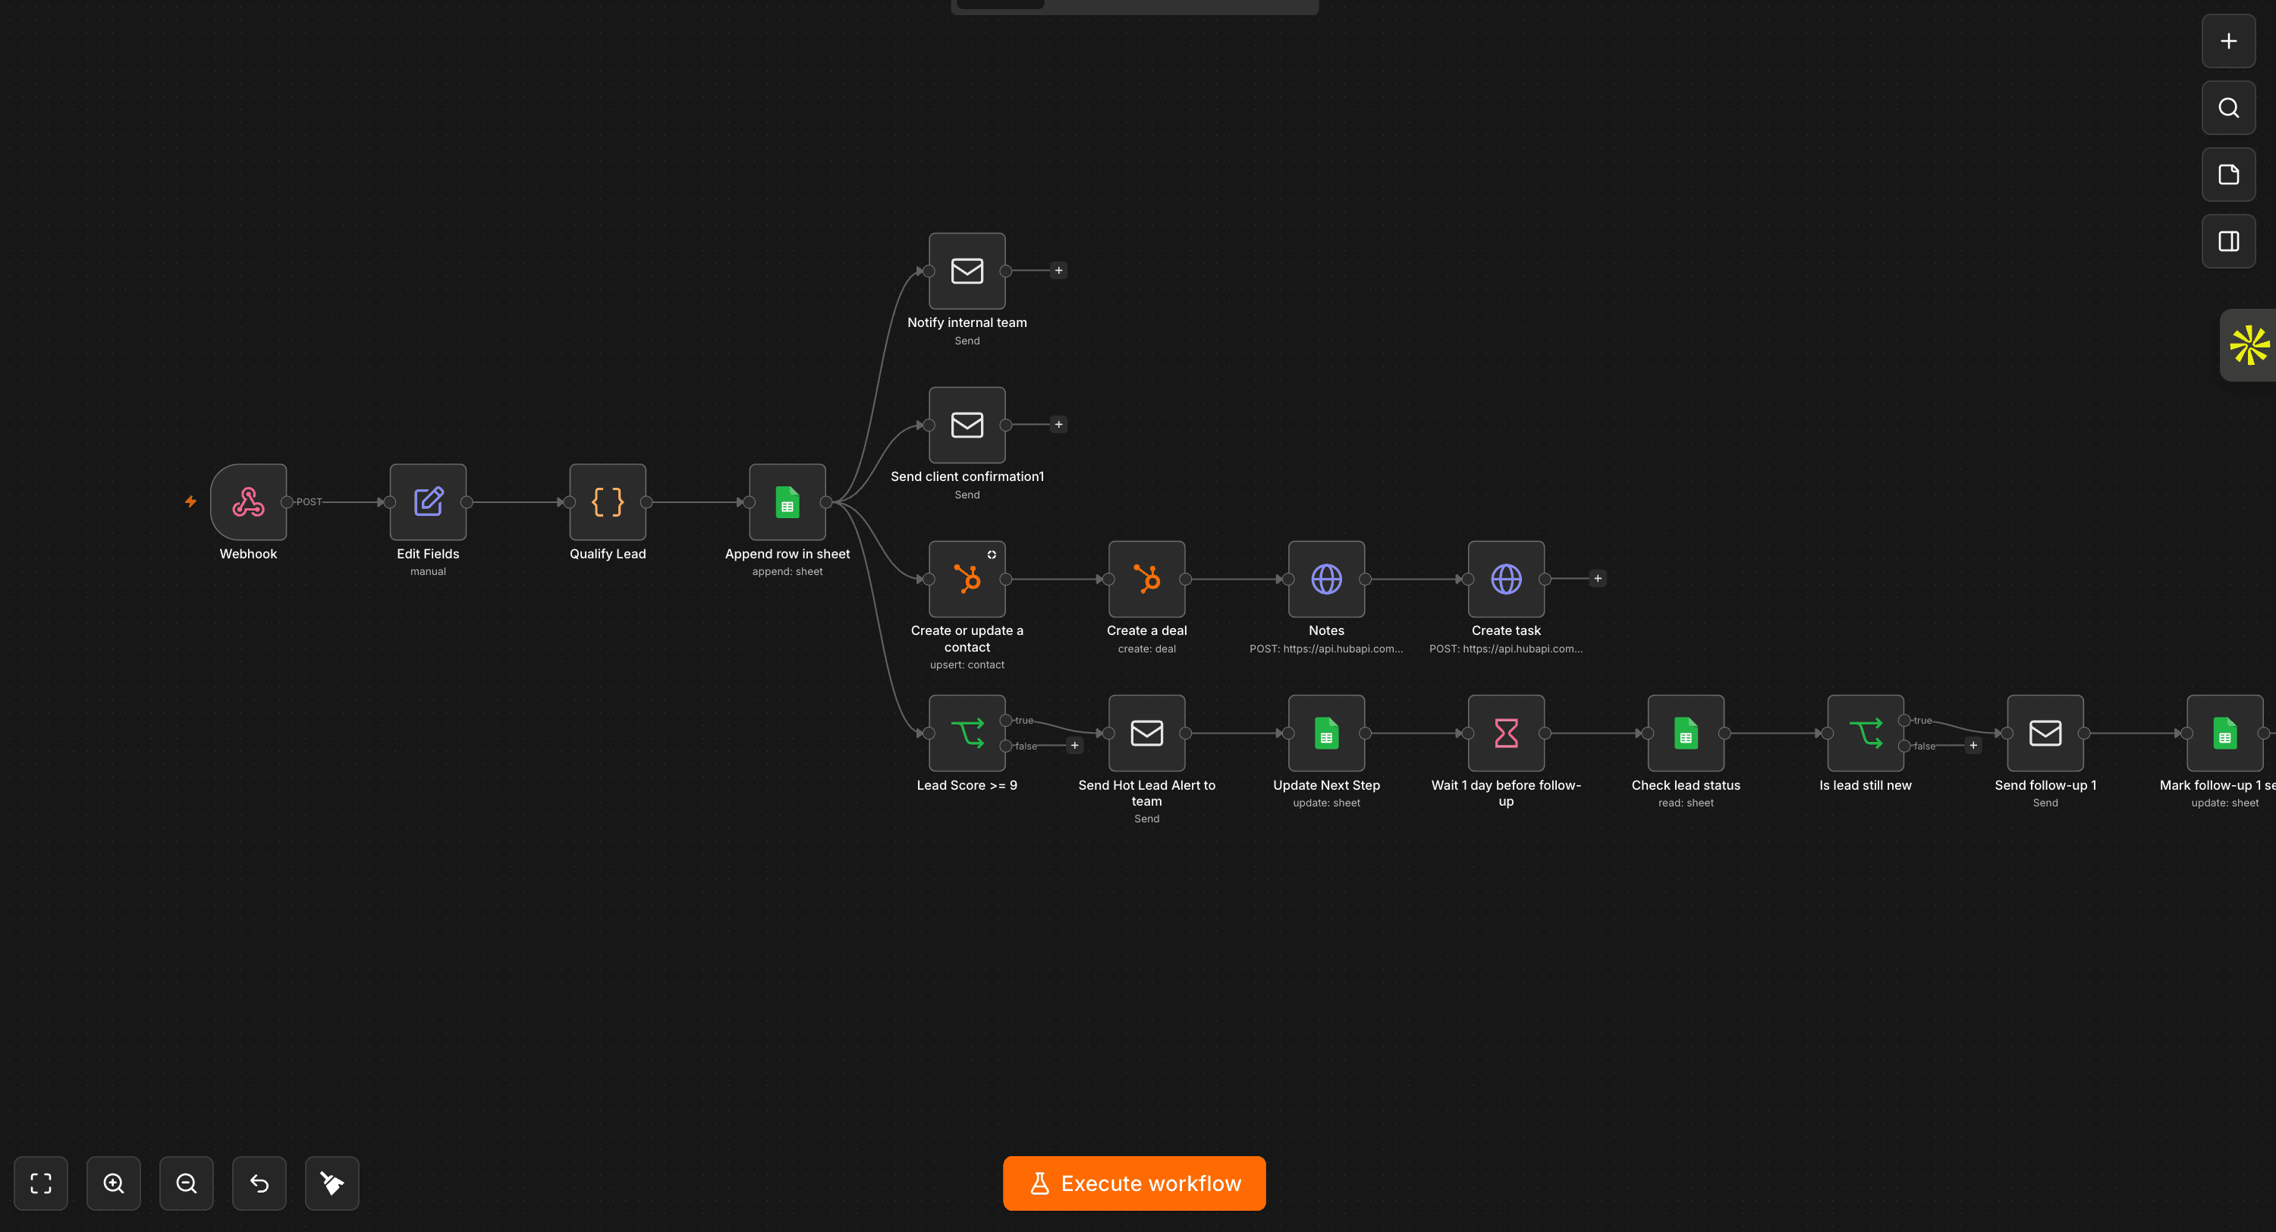Viewport: 2276px width, 1232px height.
Task: Click the 'upsert: contact' subtitle text
Action: point(967,665)
